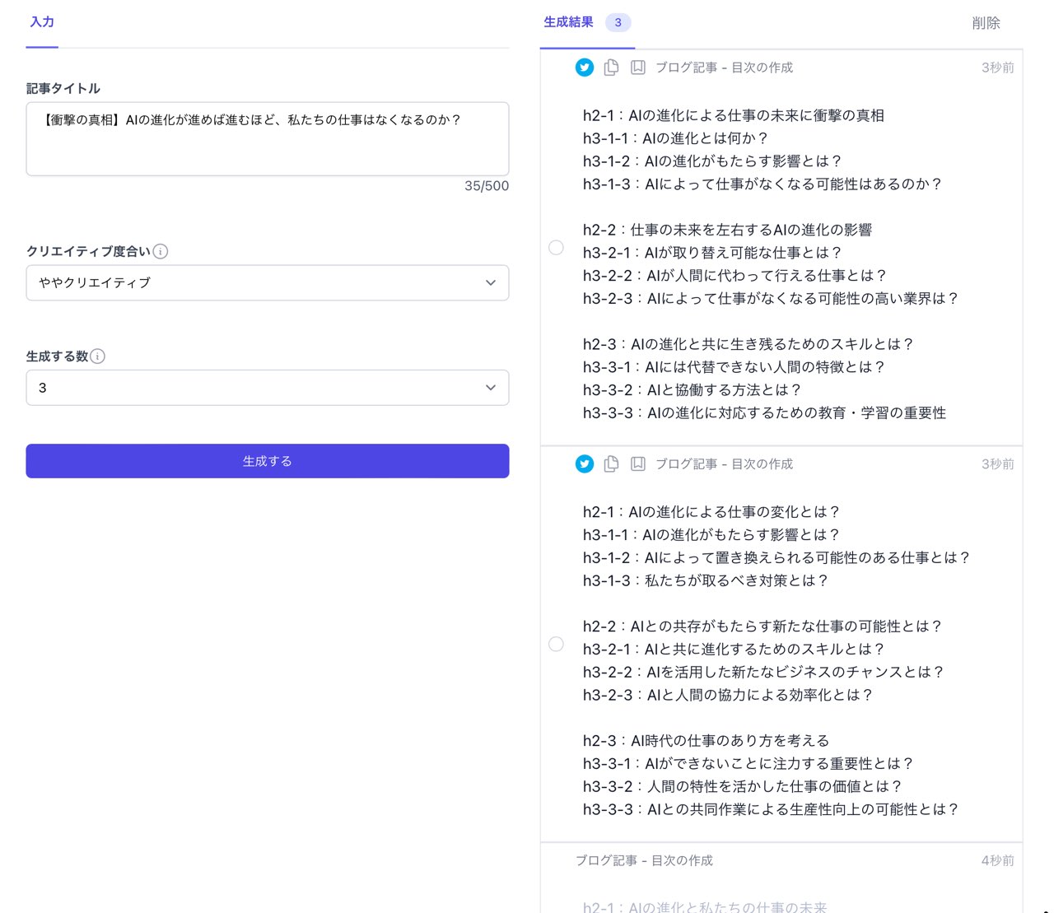Switch to the 入力 tab
The image size is (1054, 913).
(x=41, y=23)
